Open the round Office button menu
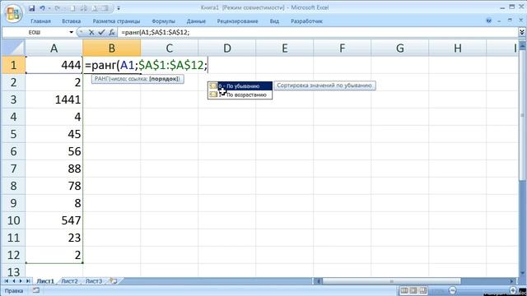 click(13, 13)
